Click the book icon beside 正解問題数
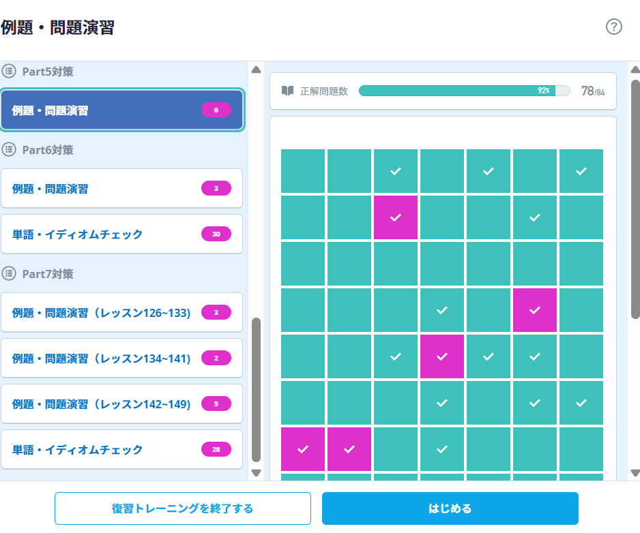This screenshot has height=533, width=640. pos(288,91)
